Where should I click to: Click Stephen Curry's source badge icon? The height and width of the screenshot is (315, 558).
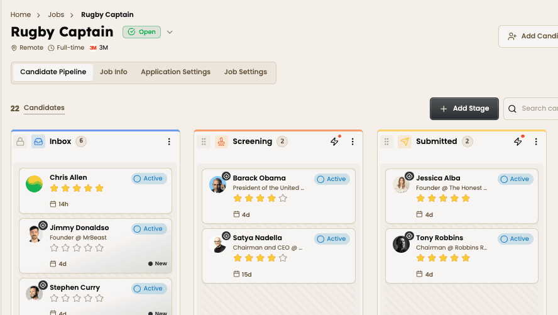(43, 285)
